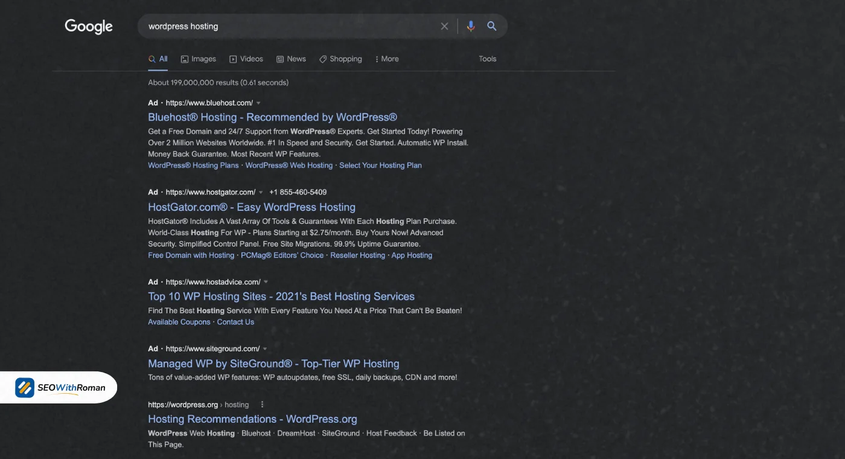Image resolution: width=845 pixels, height=459 pixels.
Task: Click the 'Available Coupons' sitelink
Action: point(179,323)
